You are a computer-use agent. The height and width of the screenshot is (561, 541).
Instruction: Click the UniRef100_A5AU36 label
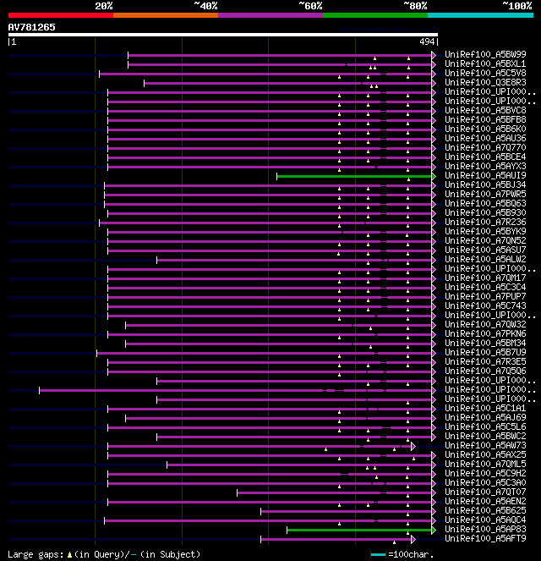coord(485,138)
